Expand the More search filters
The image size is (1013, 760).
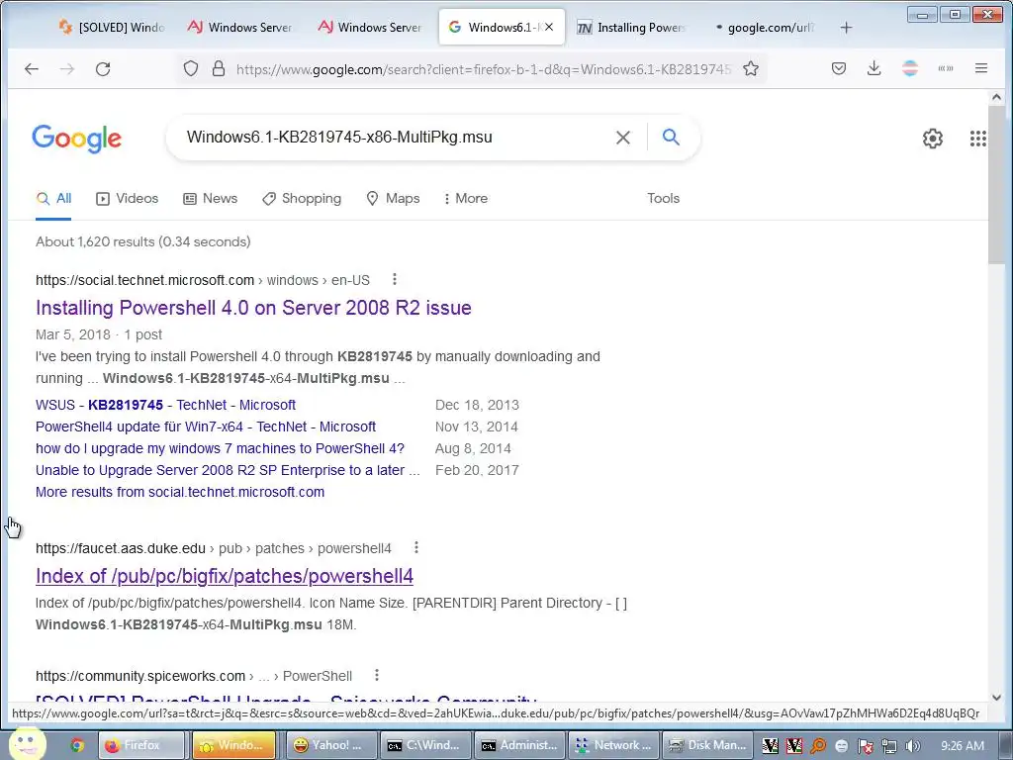[465, 198]
